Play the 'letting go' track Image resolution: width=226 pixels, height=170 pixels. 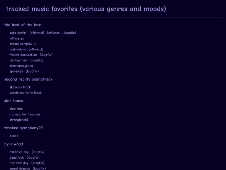[x=17, y=38]
